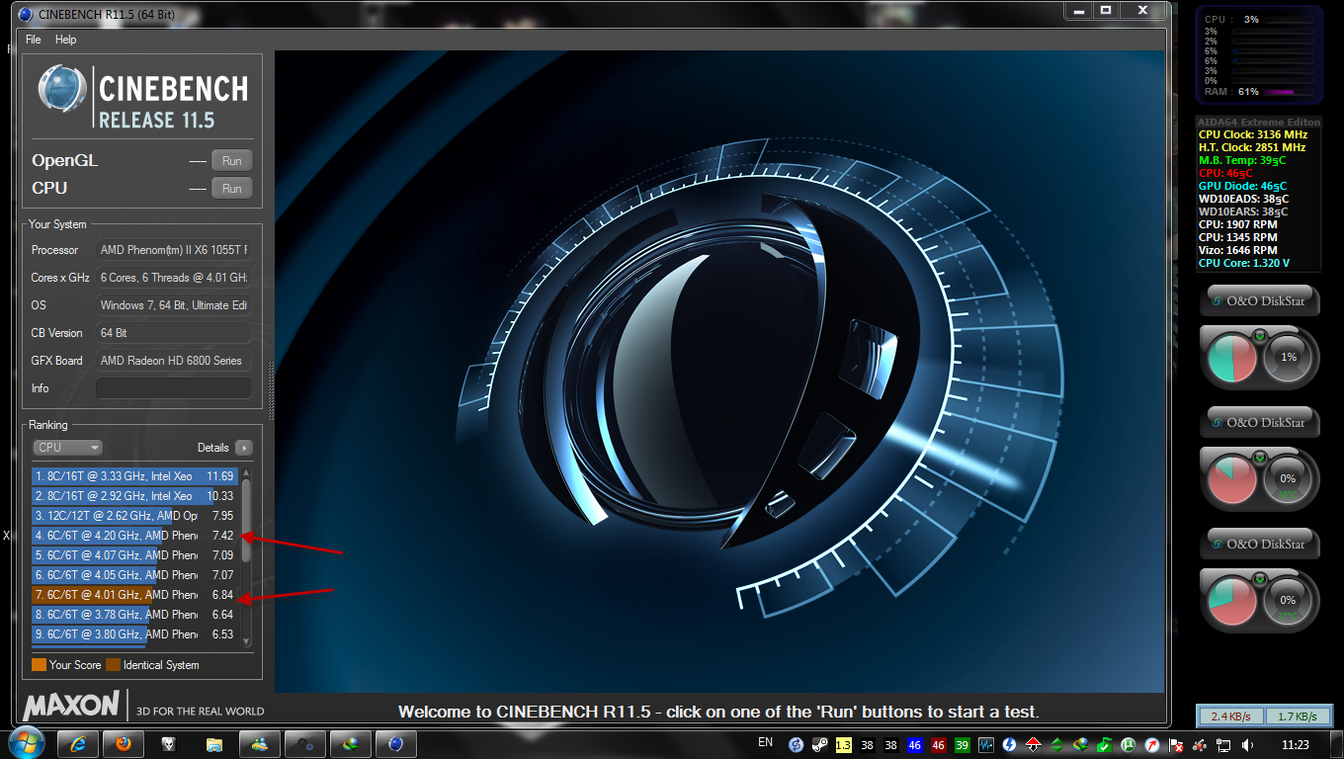Screen dimensions: 1344x759
Task: Click the Cores x GHz value field
Action: tap(174, 278)
